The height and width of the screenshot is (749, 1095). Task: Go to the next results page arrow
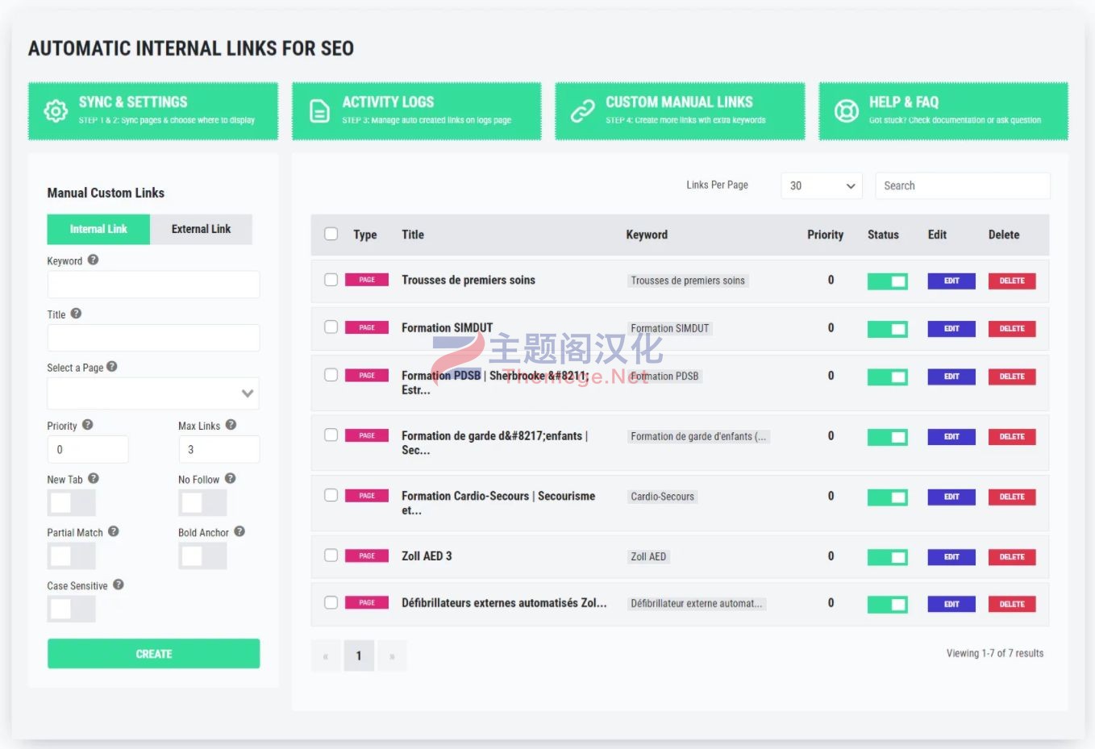click(x=392, y=656)
